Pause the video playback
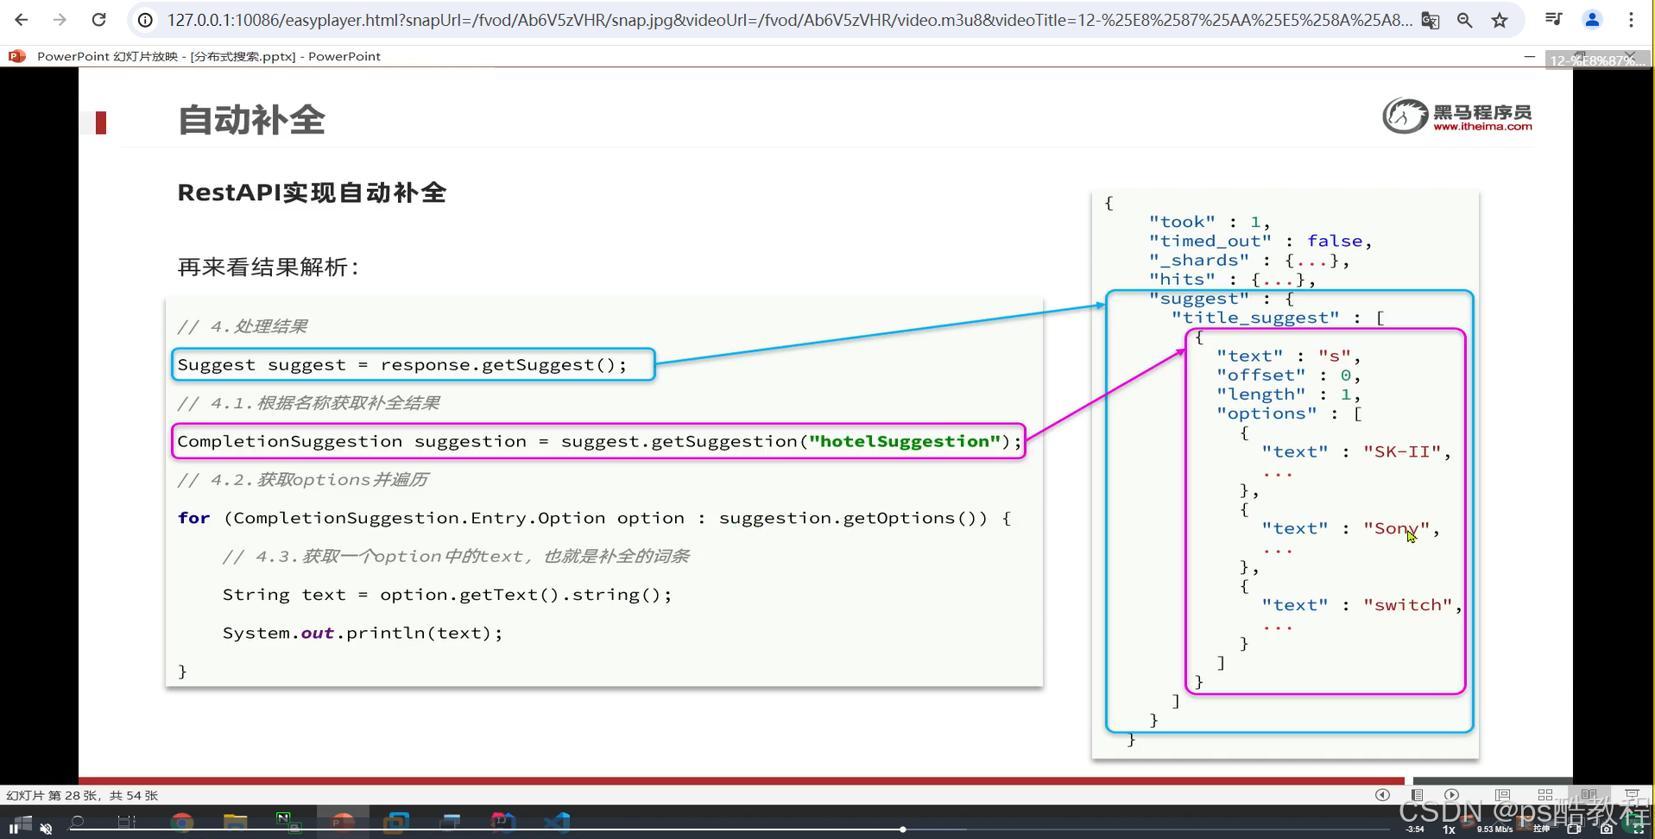Screen dimensions: 1655x839 click(14, 829)
